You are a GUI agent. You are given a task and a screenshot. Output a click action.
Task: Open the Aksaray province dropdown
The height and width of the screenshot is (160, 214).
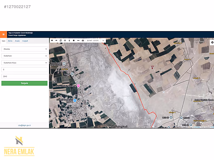[x=24, y=49]
